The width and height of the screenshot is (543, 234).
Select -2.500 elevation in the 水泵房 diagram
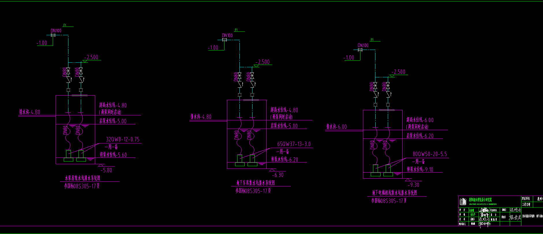pos(91,57)
